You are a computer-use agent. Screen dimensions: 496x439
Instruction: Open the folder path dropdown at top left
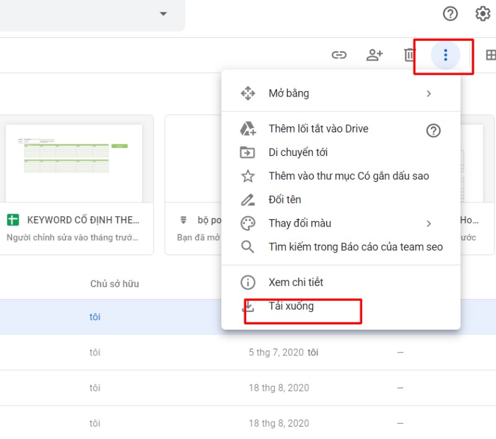(x=162, y=14)
